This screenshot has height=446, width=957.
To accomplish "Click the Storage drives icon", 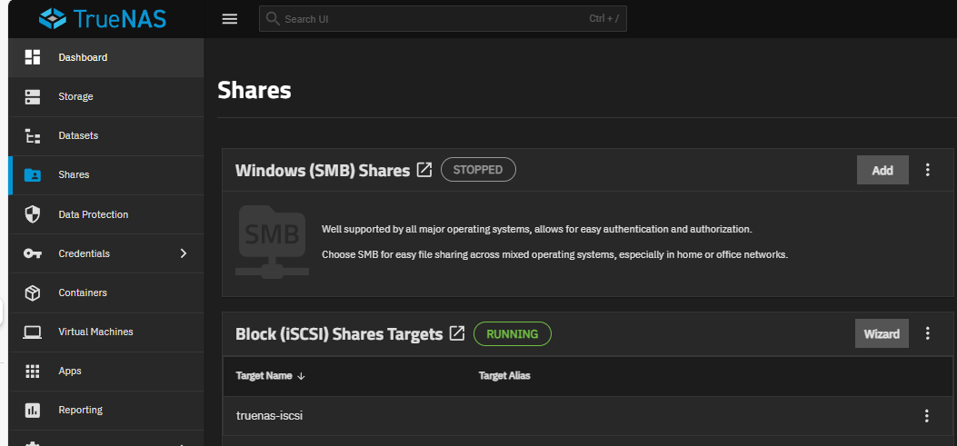I will click(x=33, y=96).
